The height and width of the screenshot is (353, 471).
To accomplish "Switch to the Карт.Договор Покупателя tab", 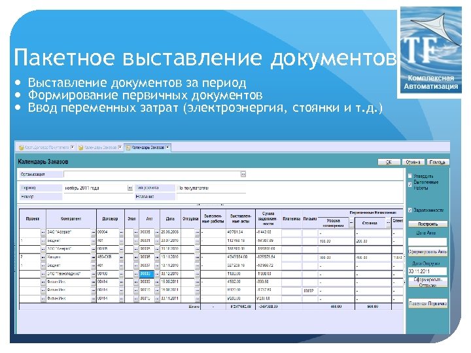I will pos(46,147).
